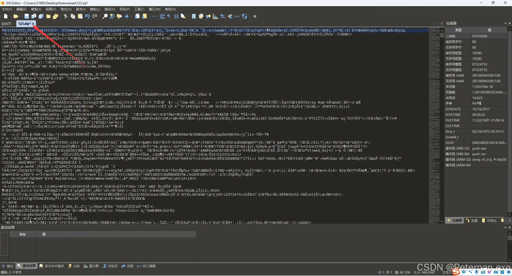Open the 模板(L) menu
Viewport: 512px width, 276px height.
click(95, 9)
